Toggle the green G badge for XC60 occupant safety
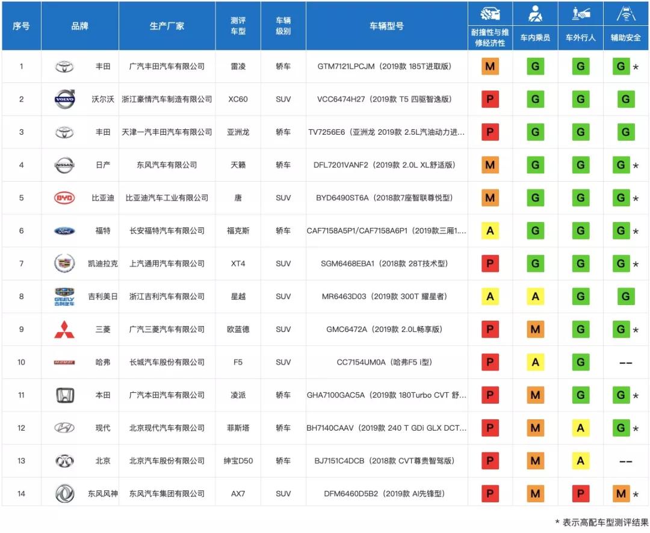 pos(535,99)
